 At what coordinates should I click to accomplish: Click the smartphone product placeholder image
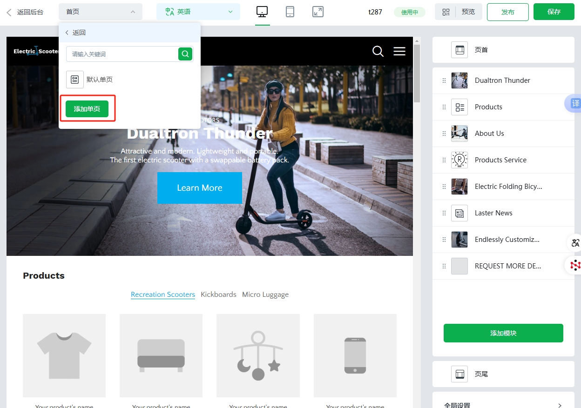coord(355,355)
